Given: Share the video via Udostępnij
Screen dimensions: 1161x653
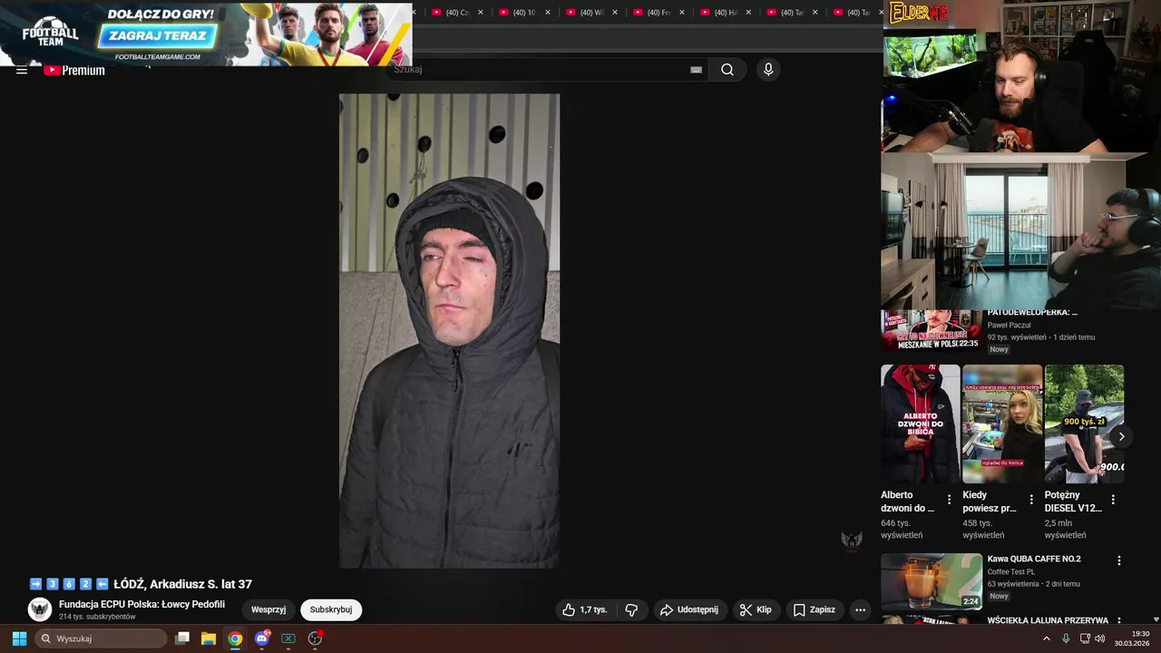Looking at the screenshot, I should point(689,610).
